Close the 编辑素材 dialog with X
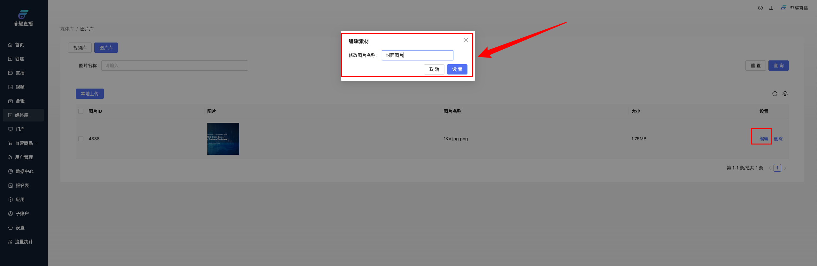Screen dimensions: 817x266 click(466, 40)
